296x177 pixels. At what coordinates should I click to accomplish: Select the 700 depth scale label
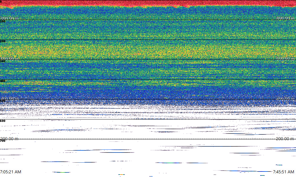3,141
